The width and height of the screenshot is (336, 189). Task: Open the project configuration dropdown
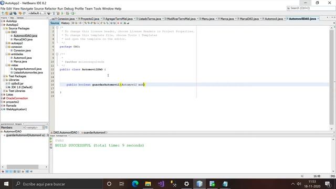pyautogui.click(x=37, y=13)
